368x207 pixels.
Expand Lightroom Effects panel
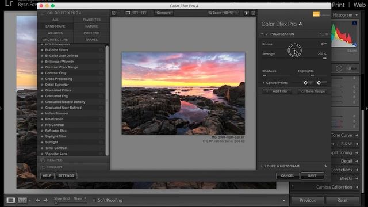pyautogui.click(x=356, y=179)
